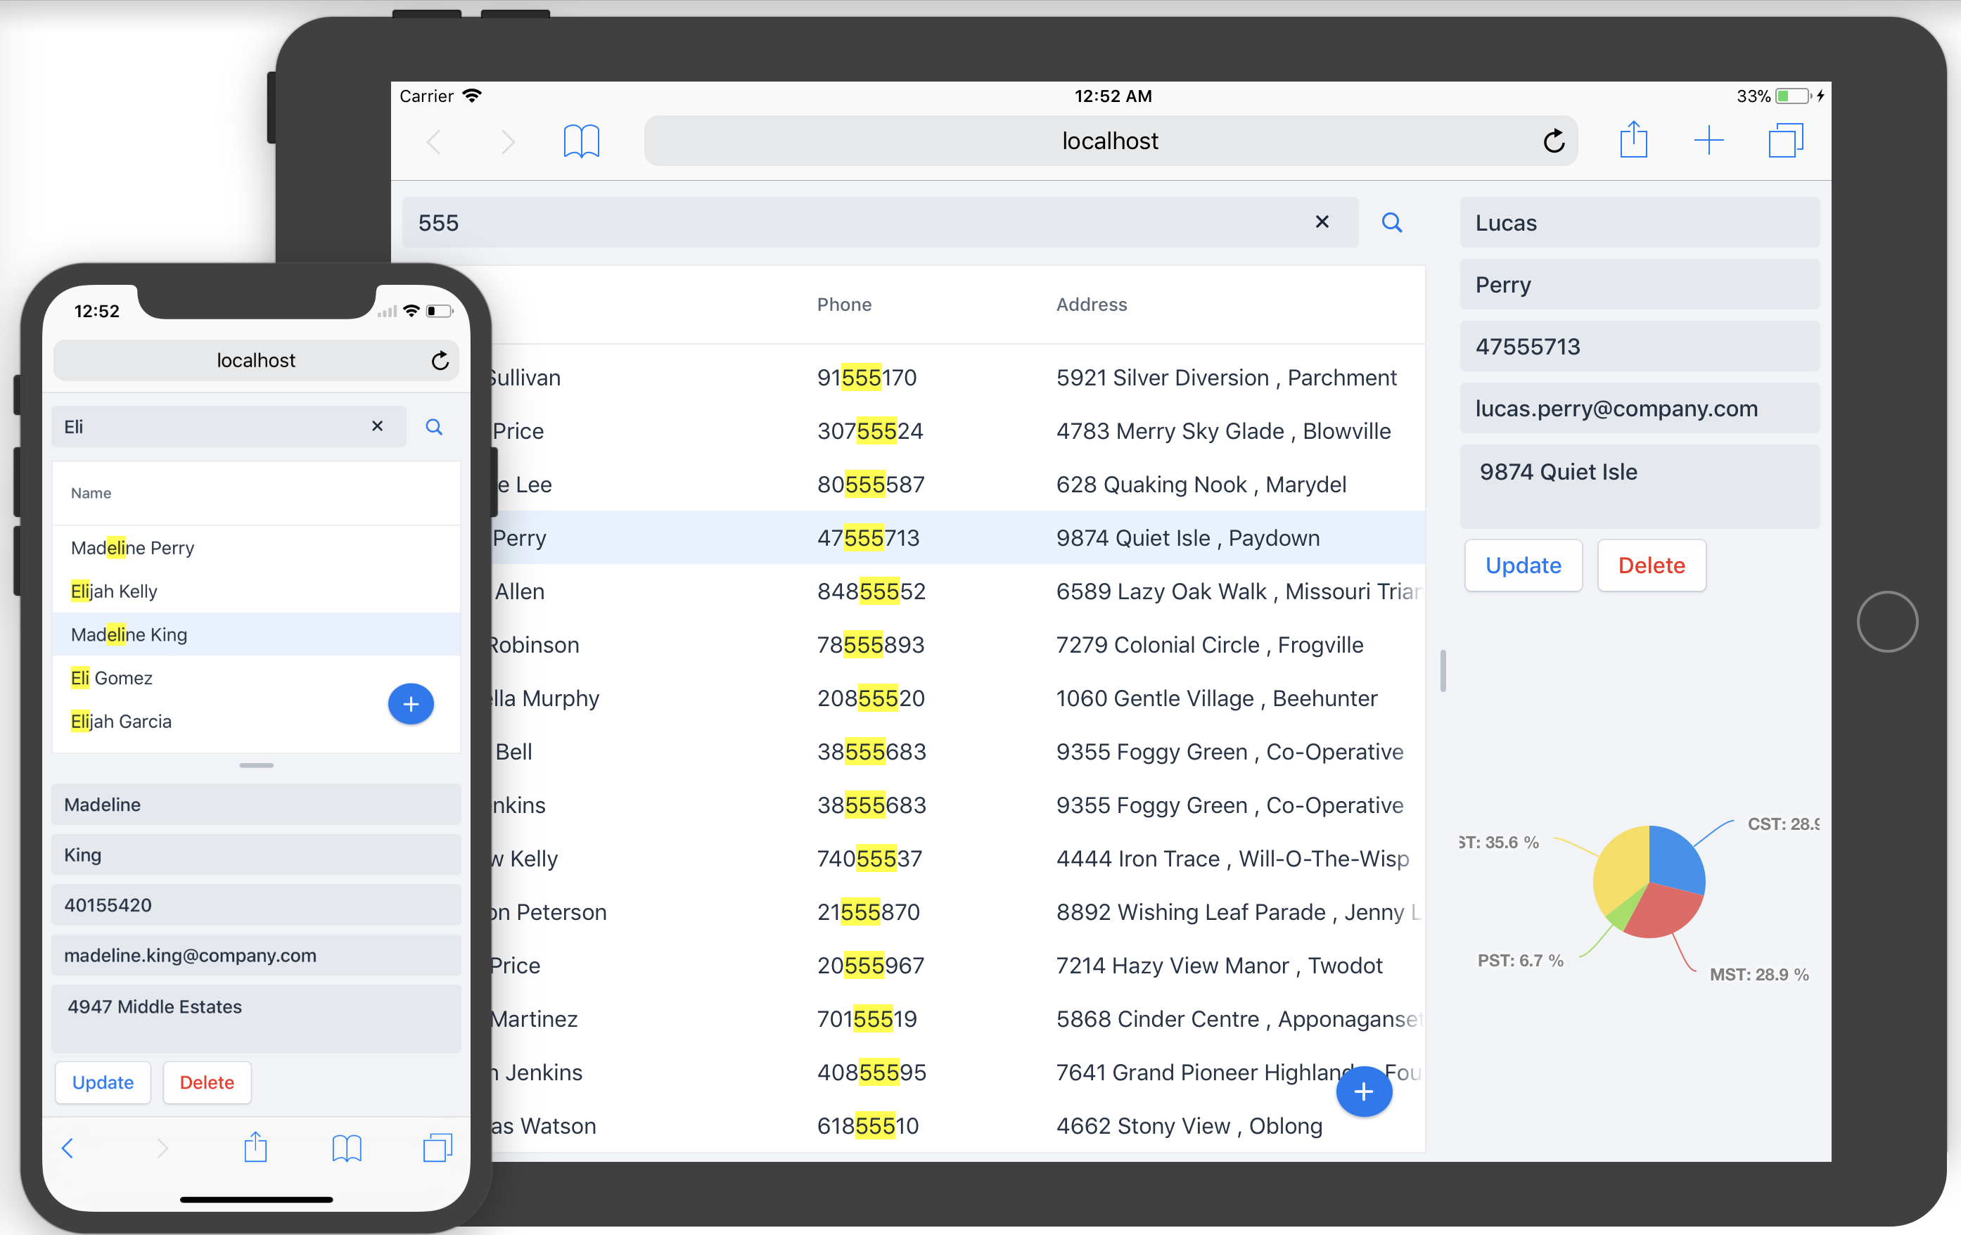Reload the page in iPhone Safari

440,361
